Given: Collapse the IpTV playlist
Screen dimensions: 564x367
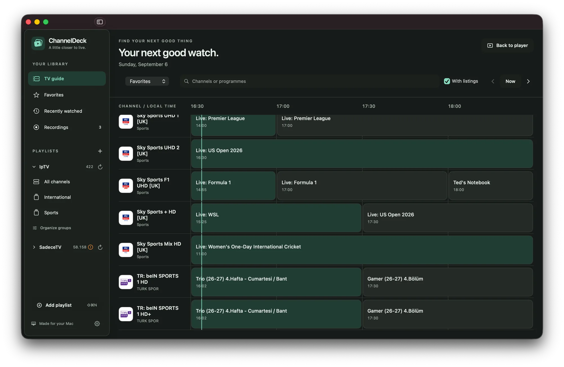Looking at the screenshot, I should 34,167.
